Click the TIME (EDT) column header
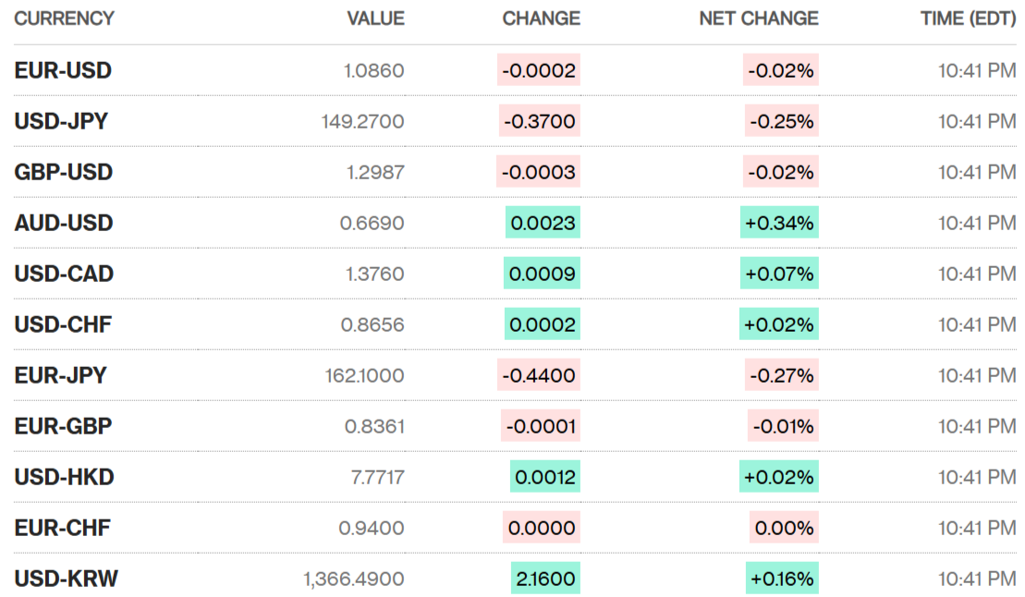Screen dimensions: 1025x597 pos(968,18)
